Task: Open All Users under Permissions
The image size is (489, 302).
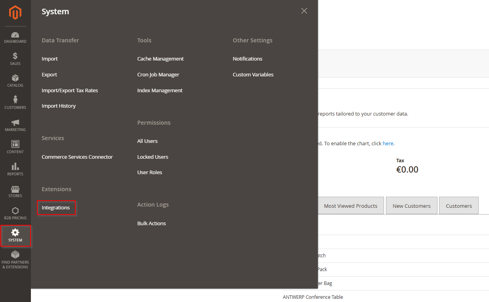Action: [147, 141]
